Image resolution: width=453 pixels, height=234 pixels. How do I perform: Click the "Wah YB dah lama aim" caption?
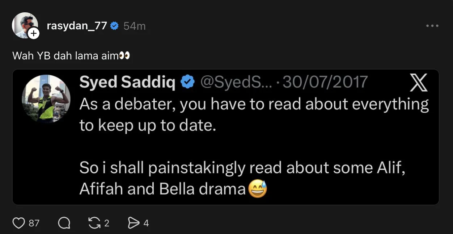coord(65,56)
